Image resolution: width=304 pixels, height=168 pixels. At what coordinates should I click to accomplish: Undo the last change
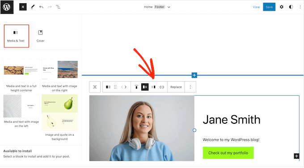41,7
